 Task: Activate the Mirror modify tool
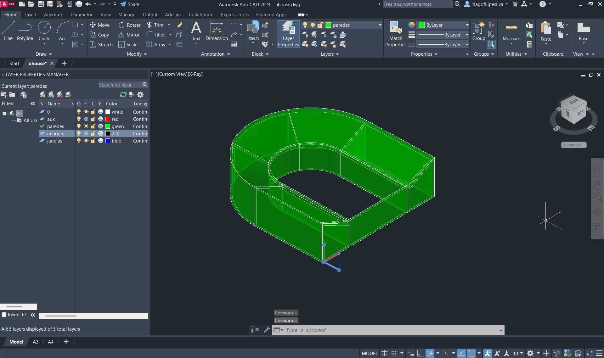pos(129,35)
